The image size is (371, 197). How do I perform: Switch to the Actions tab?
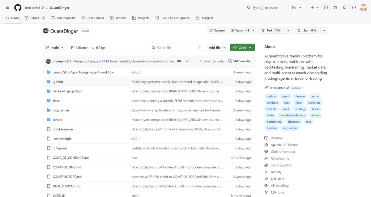(x=118, y=18)
